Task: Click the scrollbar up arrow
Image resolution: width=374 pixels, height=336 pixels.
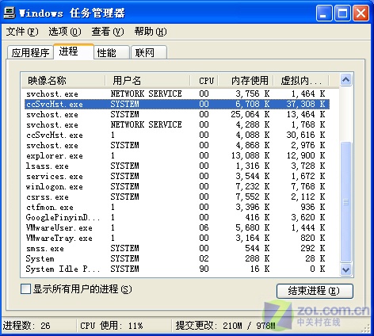Action: [345, 79]
